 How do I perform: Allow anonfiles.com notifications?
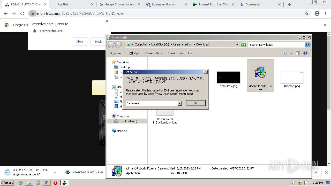pyautogui.click(x=80, y=42)
